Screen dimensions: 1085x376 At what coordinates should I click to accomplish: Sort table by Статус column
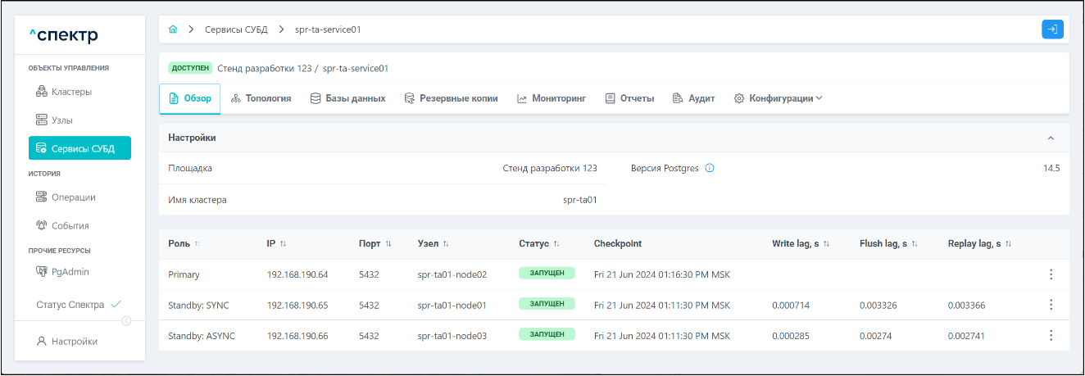556,244
